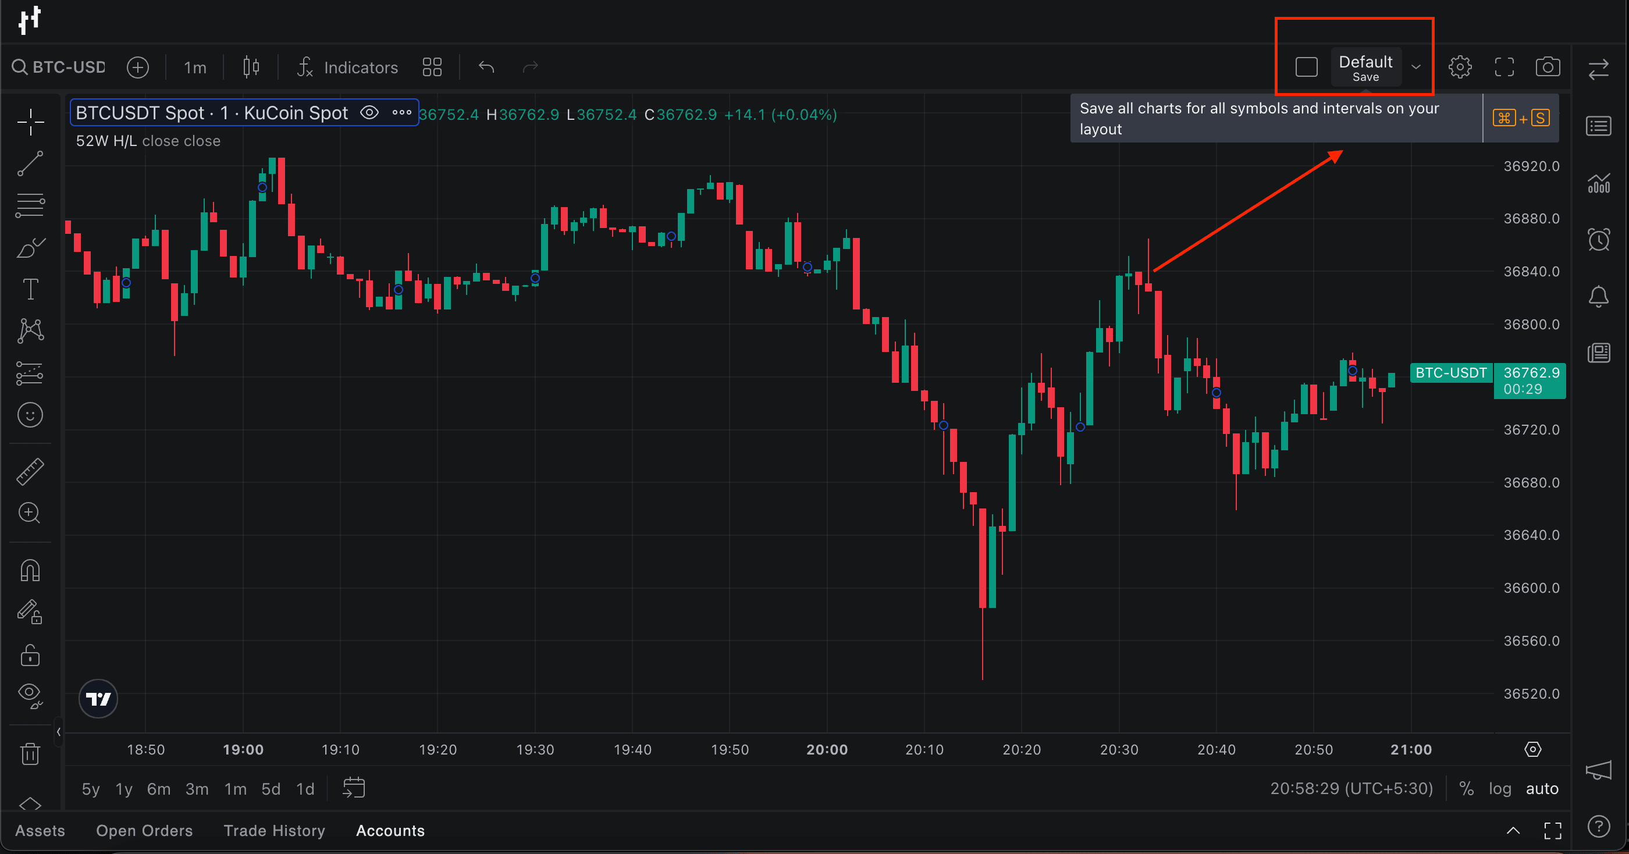Open the data window chart icon

coord(1598,183)
